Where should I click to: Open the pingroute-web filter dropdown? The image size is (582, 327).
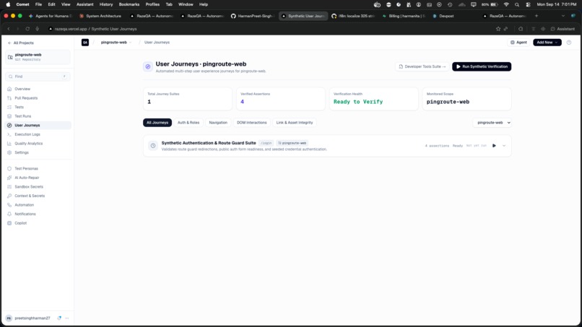[x=492, y=123]
